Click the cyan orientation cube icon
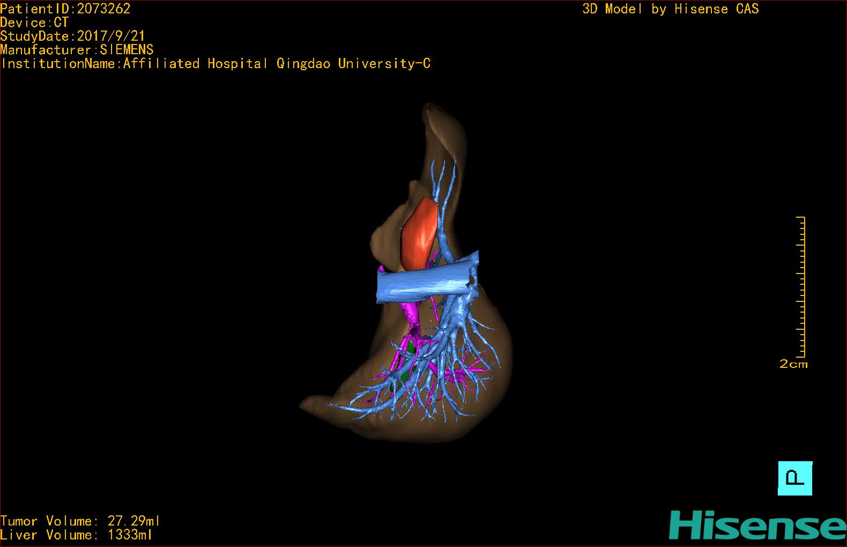The image size is (847, 547). (x=795, y=478)
